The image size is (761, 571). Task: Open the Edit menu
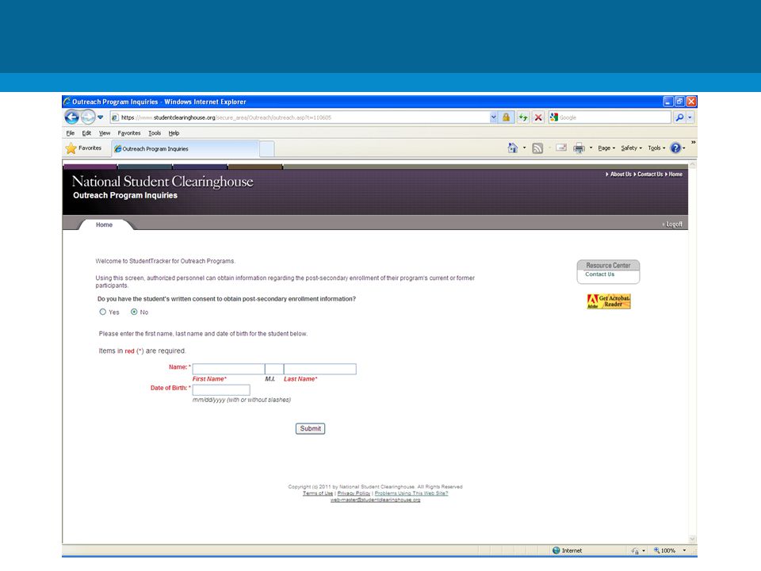point(86,133)
